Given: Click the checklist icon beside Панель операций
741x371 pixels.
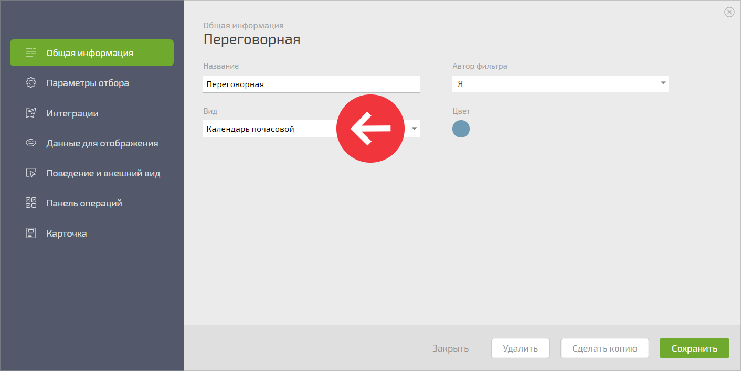Looking at the screenshot, I should (x=31, y=203).
